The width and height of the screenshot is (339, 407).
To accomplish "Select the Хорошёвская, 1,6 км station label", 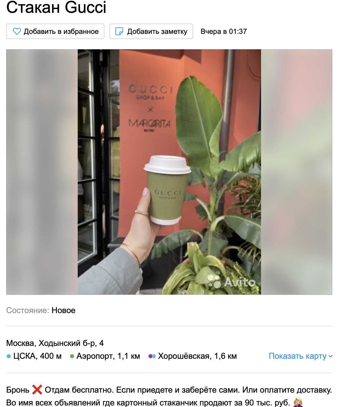I will pos(197,356).
